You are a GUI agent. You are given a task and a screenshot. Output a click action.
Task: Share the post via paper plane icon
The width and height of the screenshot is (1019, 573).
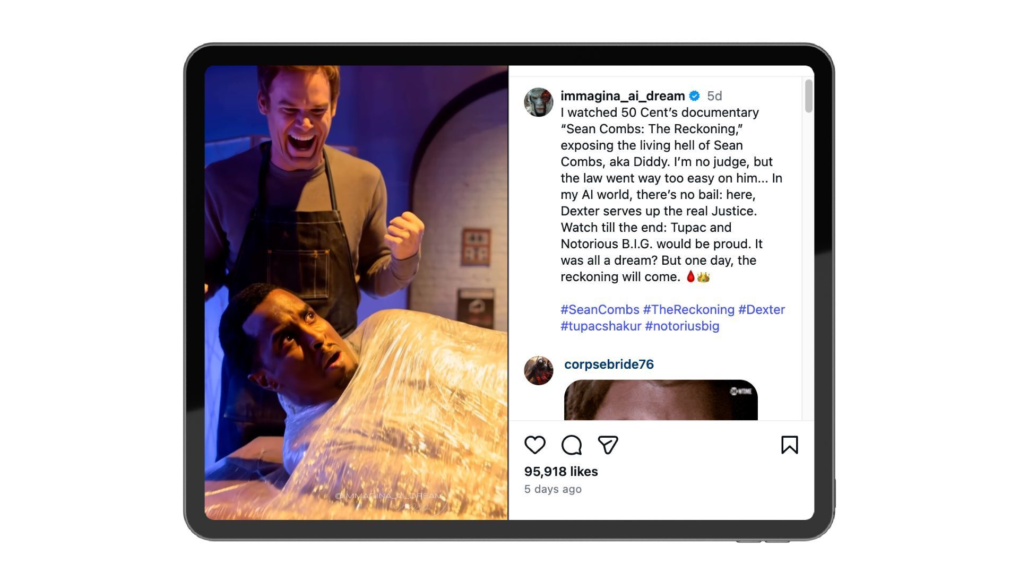pos(608,445)
